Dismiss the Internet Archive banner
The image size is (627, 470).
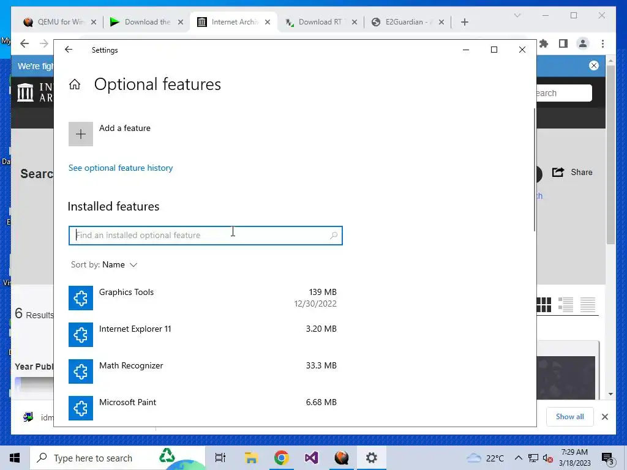pyautogui.click(x=594, y=65)
